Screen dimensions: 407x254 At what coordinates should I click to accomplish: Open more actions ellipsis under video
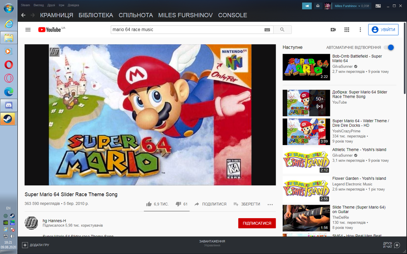pos(270,204)
